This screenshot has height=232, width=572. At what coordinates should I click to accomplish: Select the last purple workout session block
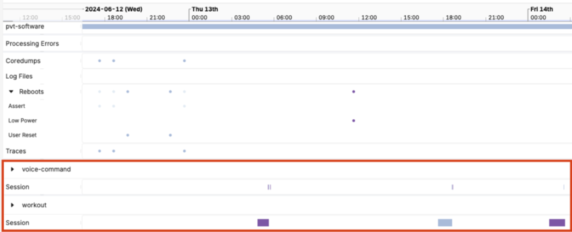click(557, 223)
